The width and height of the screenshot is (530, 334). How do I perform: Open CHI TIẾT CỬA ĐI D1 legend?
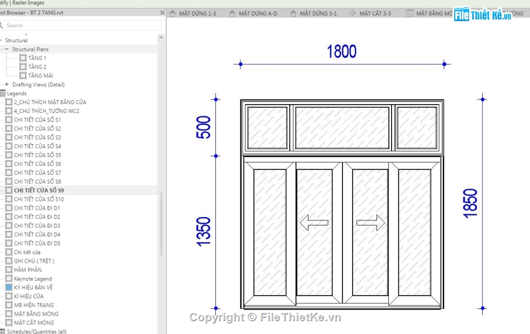37,208
